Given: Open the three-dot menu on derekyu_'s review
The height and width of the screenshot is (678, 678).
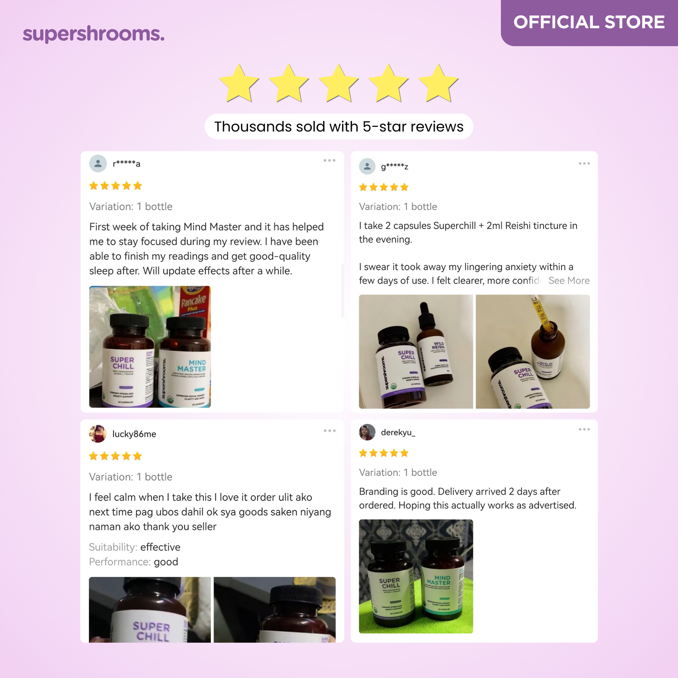Looking at the screenshot, I should (584, 429).
